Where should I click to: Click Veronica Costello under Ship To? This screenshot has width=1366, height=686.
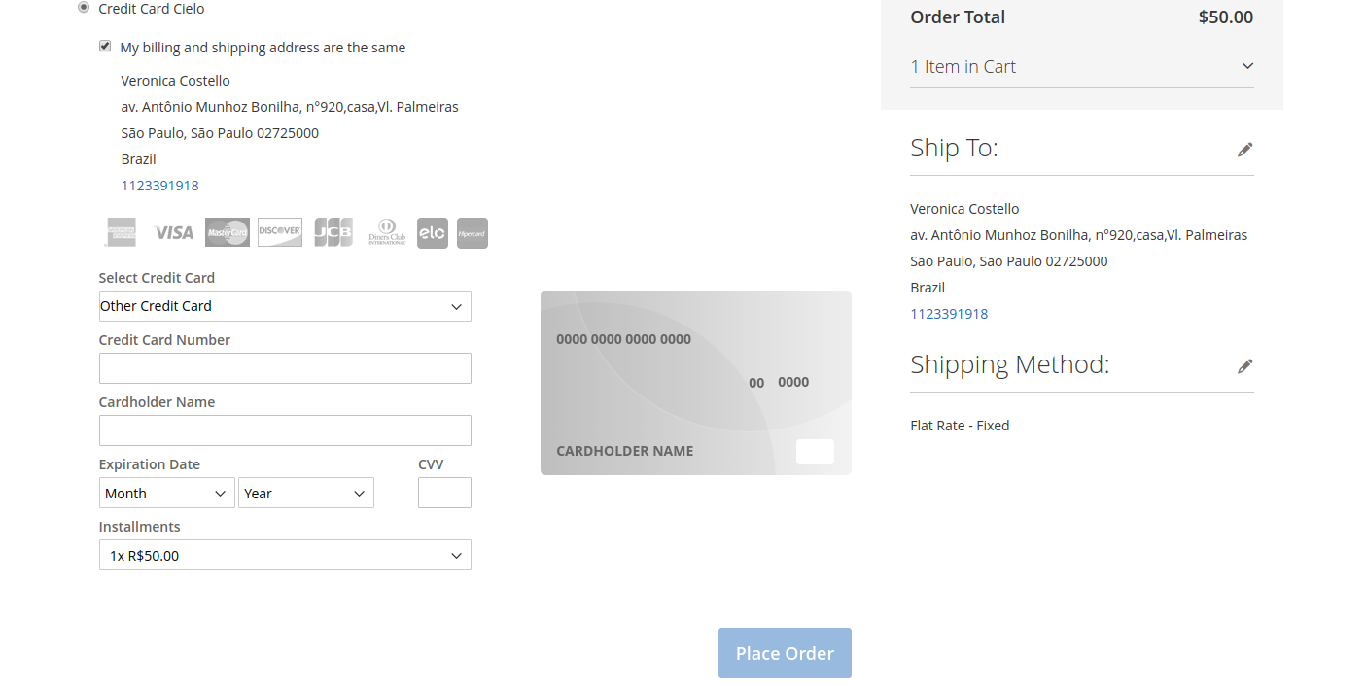[964, 209]
